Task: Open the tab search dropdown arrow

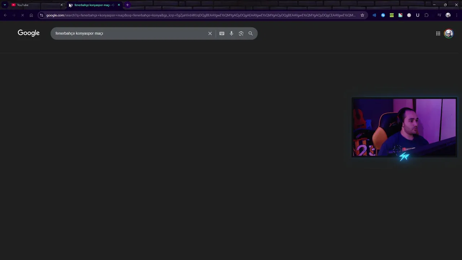Action: 5,5
